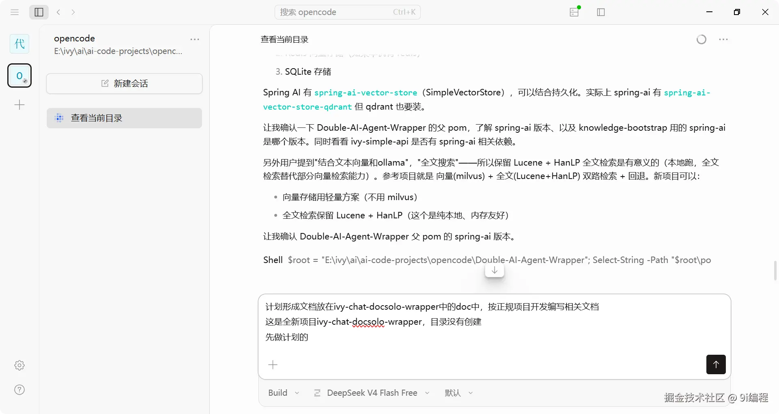Click the vector-store-qdrant code text
Image resolution: width=779 pixels, height=414 pixels.
click(x=307, y=107)
